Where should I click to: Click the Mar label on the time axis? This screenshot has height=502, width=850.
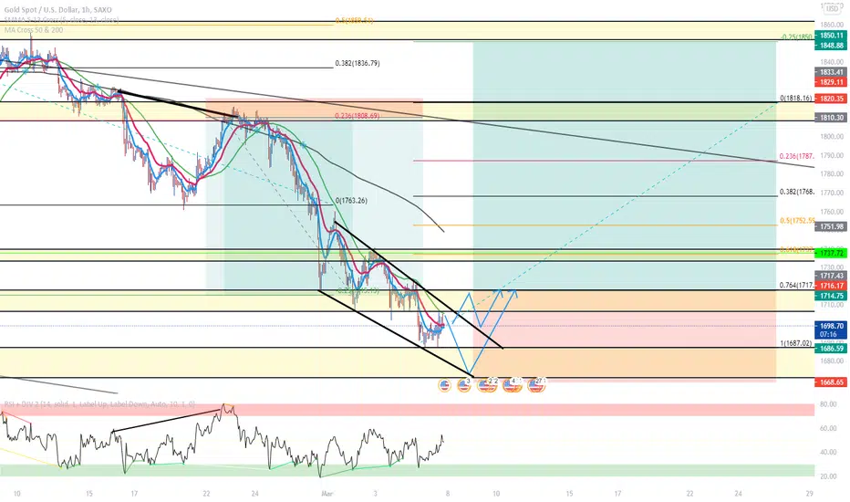coord(327,494)
